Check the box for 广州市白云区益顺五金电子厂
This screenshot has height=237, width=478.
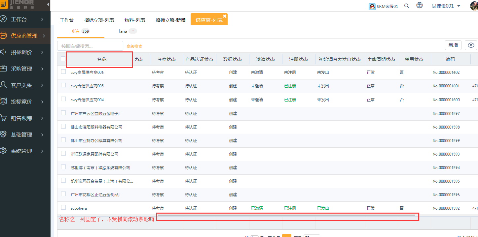coord(63,113)
